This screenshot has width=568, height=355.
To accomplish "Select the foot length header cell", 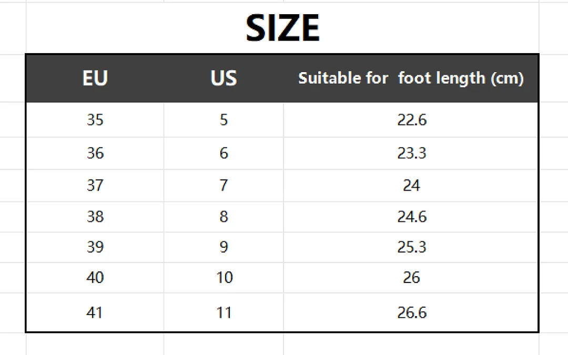I will [411, 78].
